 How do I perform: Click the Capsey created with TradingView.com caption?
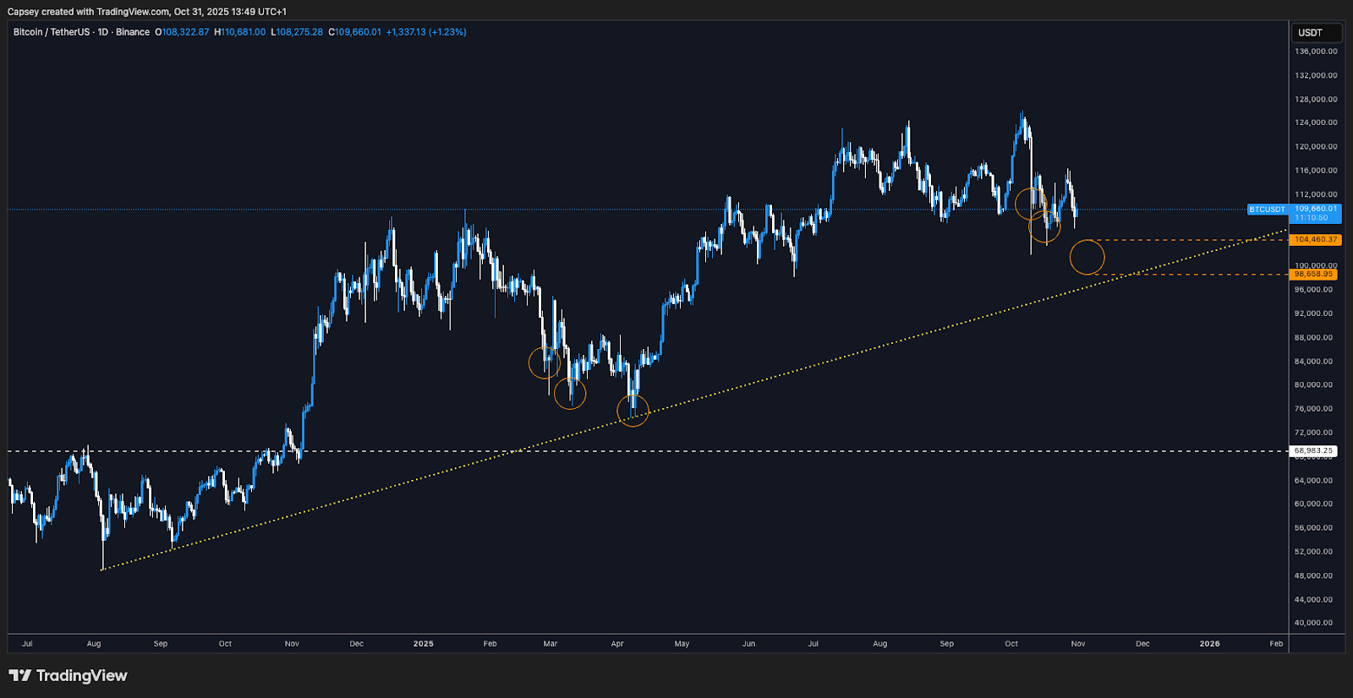(147, 12)
